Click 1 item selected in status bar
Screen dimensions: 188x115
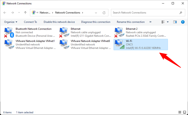(x=25, y=112)
